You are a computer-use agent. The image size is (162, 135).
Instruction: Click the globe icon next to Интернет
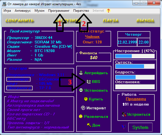[83, 108]
